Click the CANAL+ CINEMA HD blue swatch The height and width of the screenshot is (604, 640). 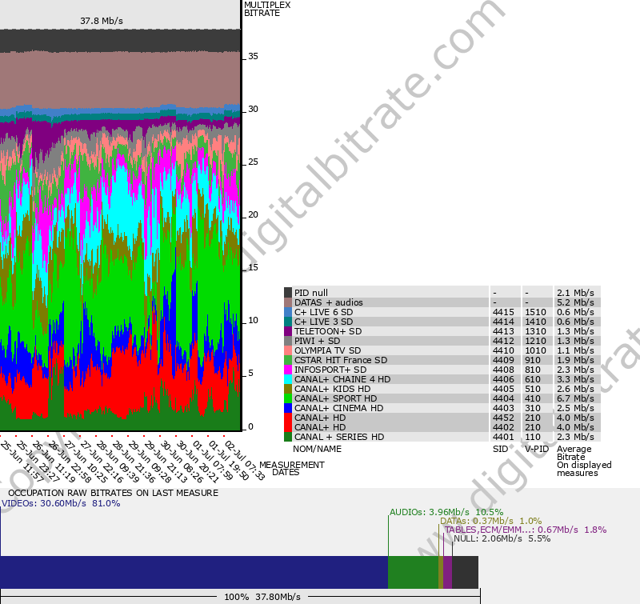click(x=288, y=408)
